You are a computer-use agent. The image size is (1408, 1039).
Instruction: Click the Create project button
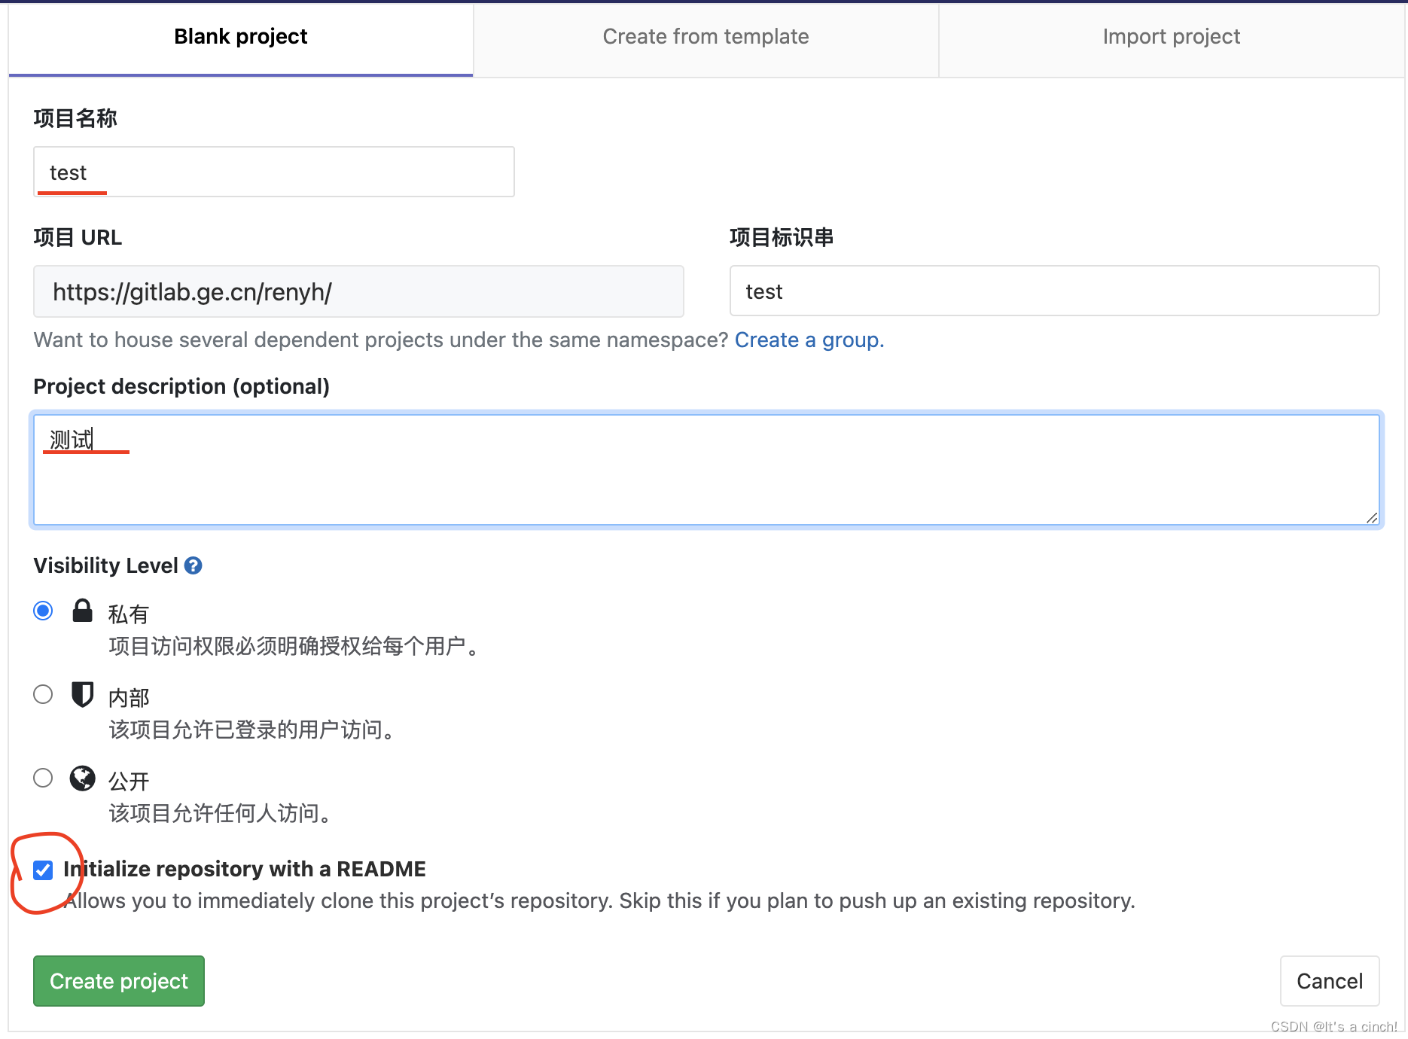pos(118,980)
